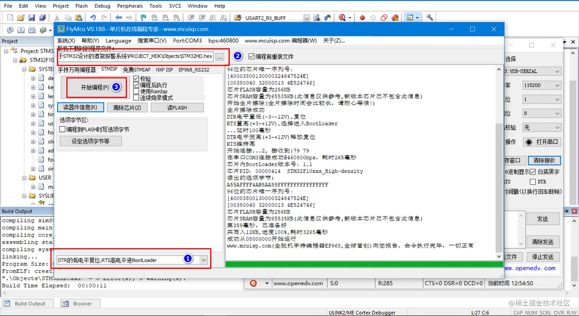
Task: Click the Batch Build icon
Action: (43, 30)
